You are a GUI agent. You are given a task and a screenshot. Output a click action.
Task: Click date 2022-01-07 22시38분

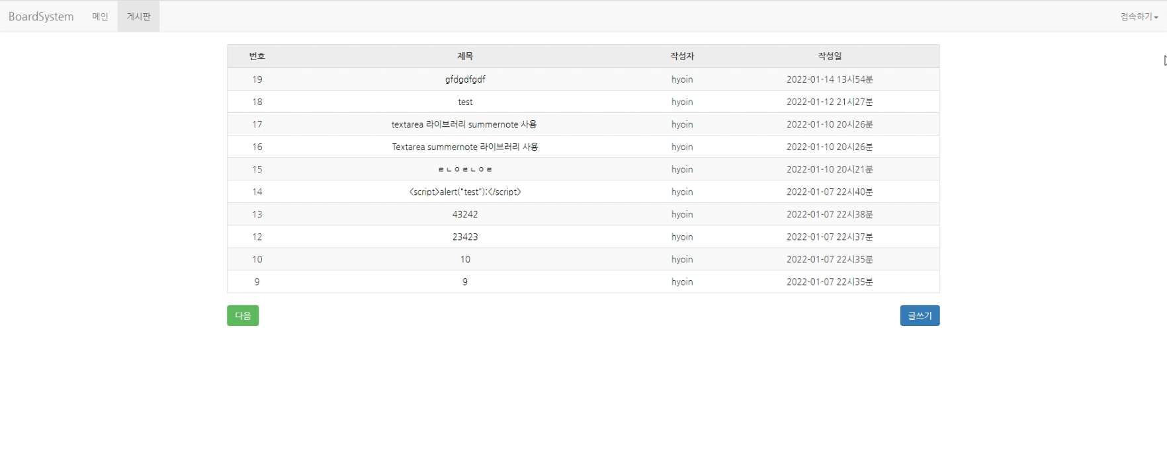coord(830,214)
